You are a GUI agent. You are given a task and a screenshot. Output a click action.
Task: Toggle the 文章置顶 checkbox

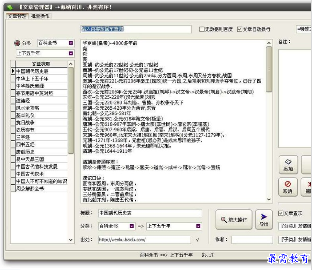tap(281, 213)
